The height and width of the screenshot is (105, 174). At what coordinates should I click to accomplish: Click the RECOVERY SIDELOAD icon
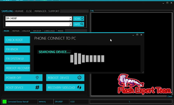pyautogui.click(x=79, y=87)
